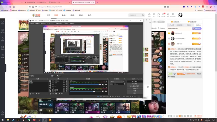Mute the desktop audio track in OBS

tap(103, 91)
